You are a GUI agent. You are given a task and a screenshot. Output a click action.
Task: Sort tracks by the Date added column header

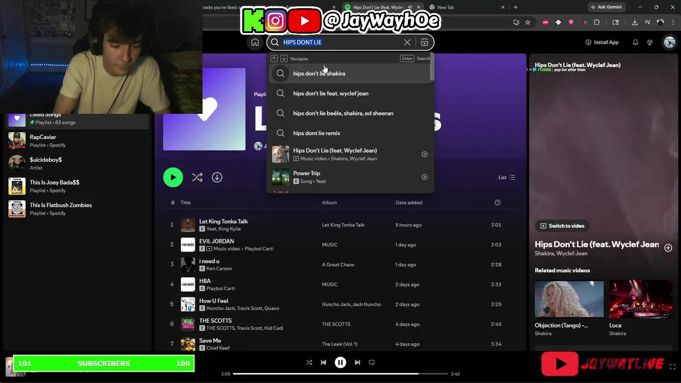(x=409, y=203)
